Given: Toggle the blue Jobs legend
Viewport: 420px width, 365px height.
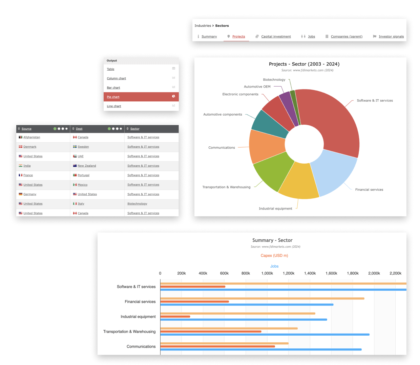Looking at the screenshot, I should click(274, 266).
